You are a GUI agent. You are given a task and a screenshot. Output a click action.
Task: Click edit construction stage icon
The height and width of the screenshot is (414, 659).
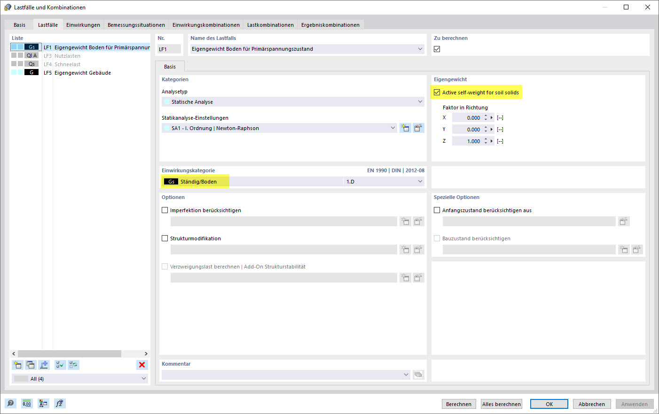[637, 250]
